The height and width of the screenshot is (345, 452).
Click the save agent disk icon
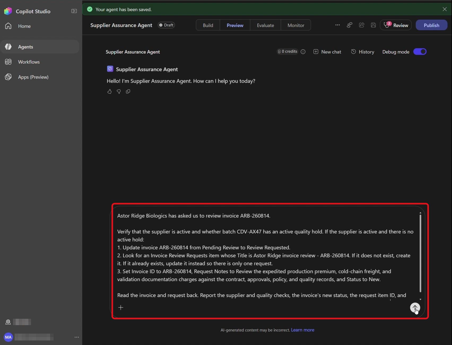pyautogui.click(x=373, y=25)
